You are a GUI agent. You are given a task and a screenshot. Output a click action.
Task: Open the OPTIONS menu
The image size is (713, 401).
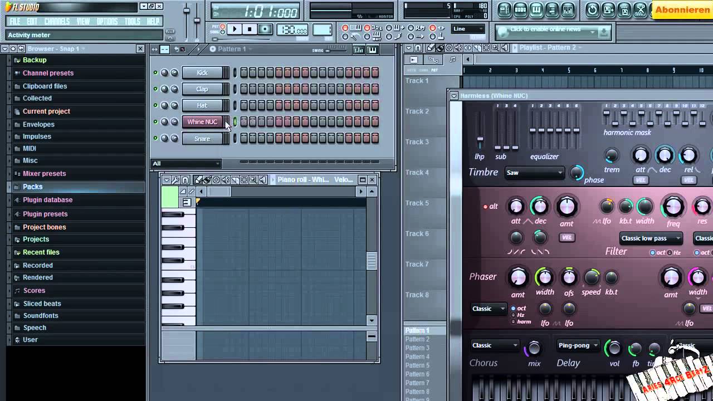point(107,22)
